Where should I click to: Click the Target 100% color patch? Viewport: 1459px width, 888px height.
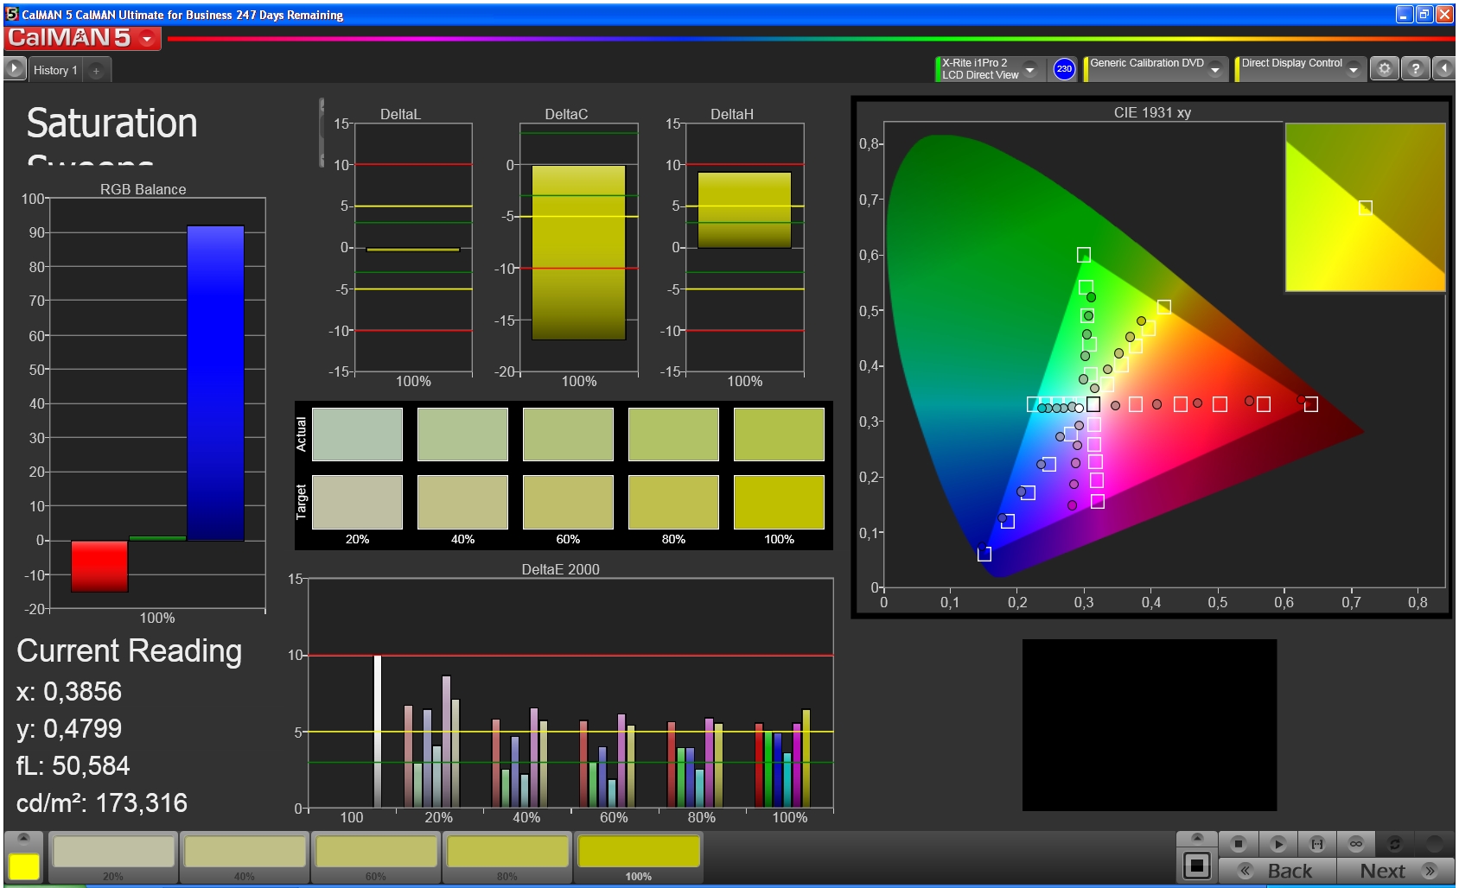pos(779,502)
